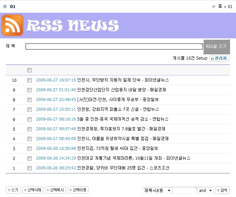Click the dotted home icon in breadcrumb

pyautogui.click(x=213, y=6)
